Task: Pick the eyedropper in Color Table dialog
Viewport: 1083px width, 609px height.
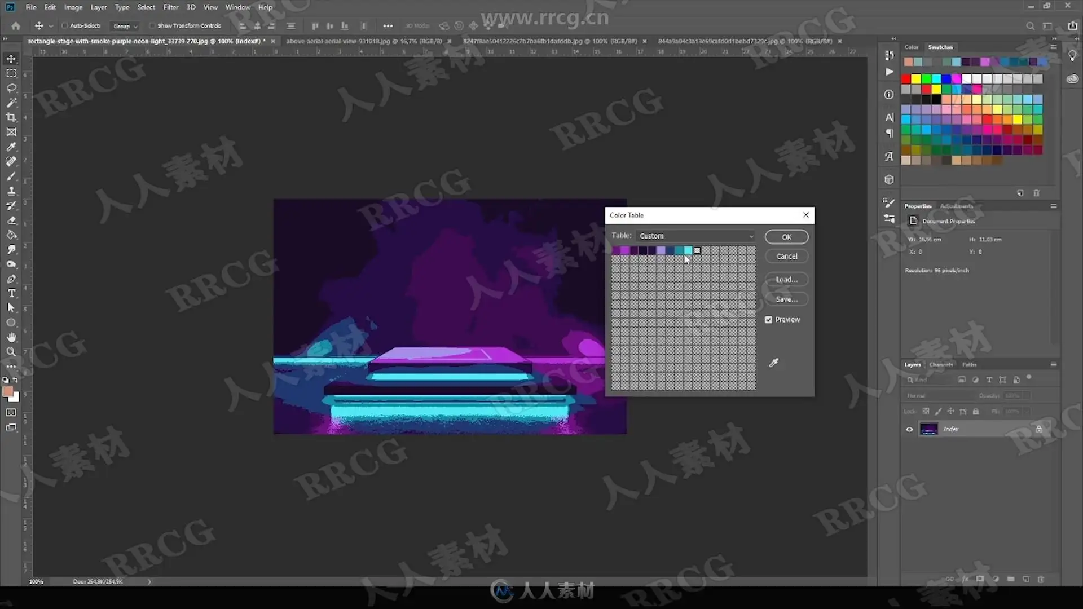Action: coord(774,363)
